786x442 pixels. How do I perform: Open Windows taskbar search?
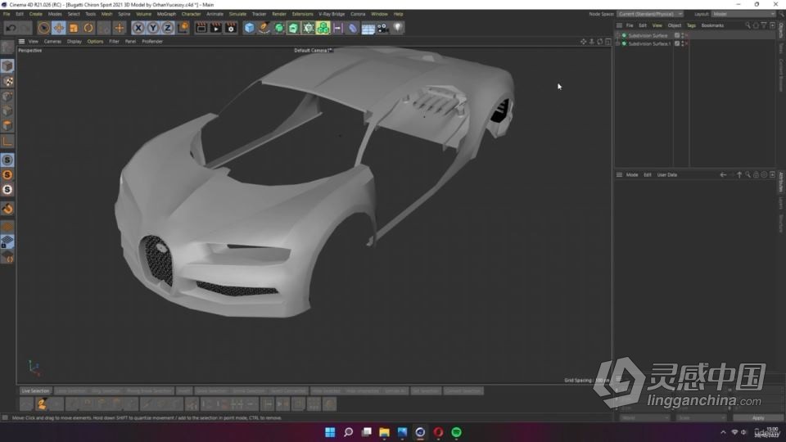[x=348, y=432]
